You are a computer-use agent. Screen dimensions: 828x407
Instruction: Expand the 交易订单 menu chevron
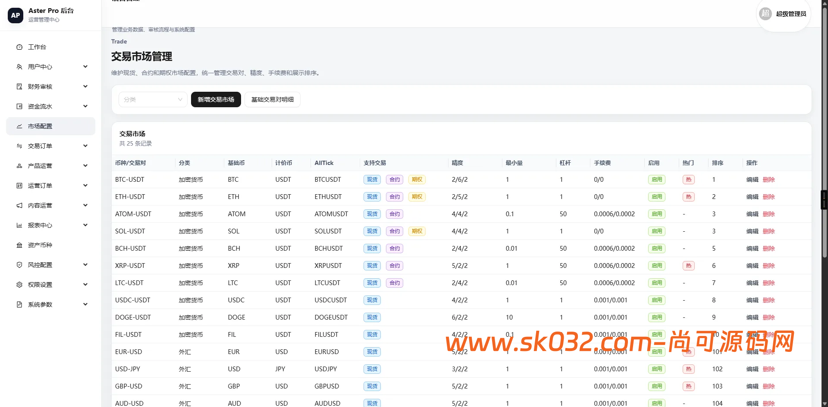pos(85,146)
